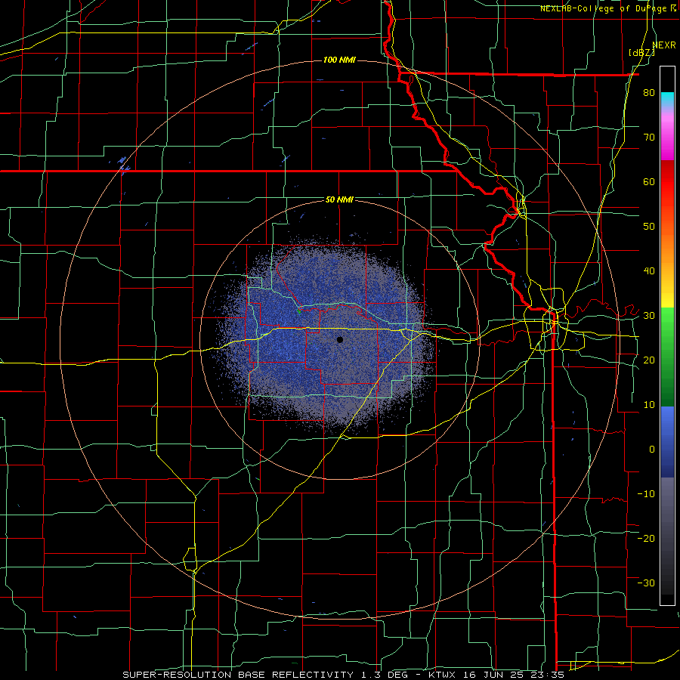680x680 pixels.
Task: Click the -20 dBZ label on color scale
Action: [646, 538]
